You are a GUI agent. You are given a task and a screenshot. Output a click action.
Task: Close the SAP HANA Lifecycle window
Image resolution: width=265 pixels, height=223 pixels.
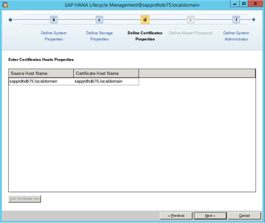255,4
